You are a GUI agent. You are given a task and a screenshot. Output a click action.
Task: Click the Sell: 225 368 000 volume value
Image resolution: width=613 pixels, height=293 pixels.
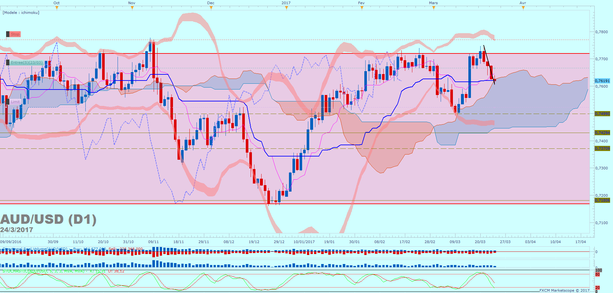pyautogui.click(x=126, y=249)
